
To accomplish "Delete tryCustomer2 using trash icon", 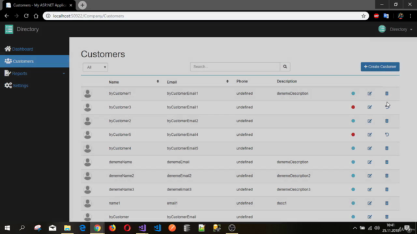I will [x=386, y=121].
